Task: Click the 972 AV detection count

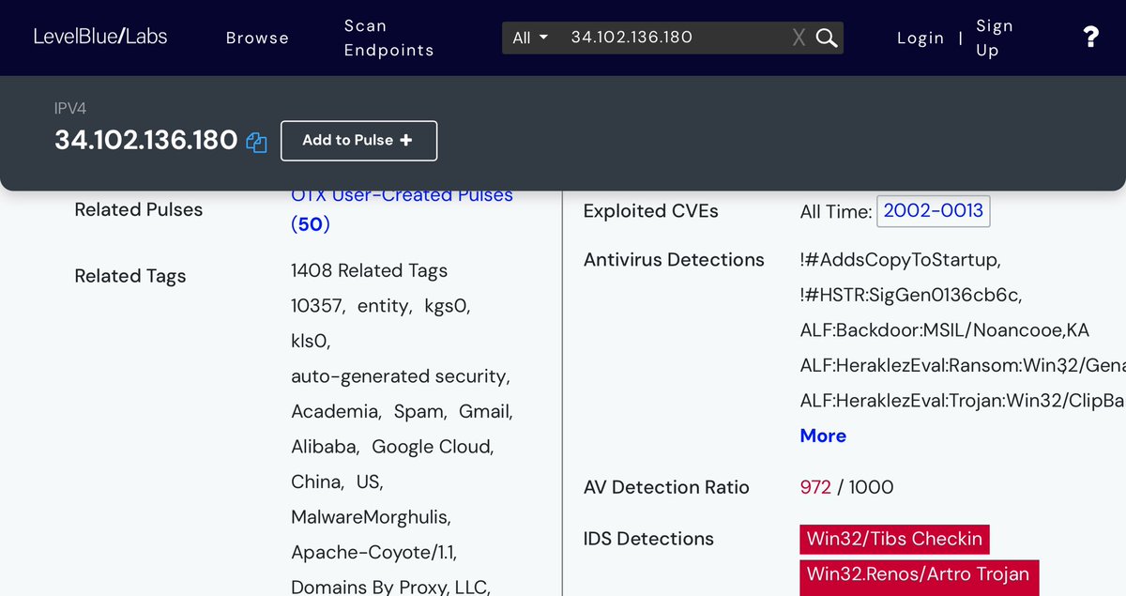Action: (x=815, y=487)
